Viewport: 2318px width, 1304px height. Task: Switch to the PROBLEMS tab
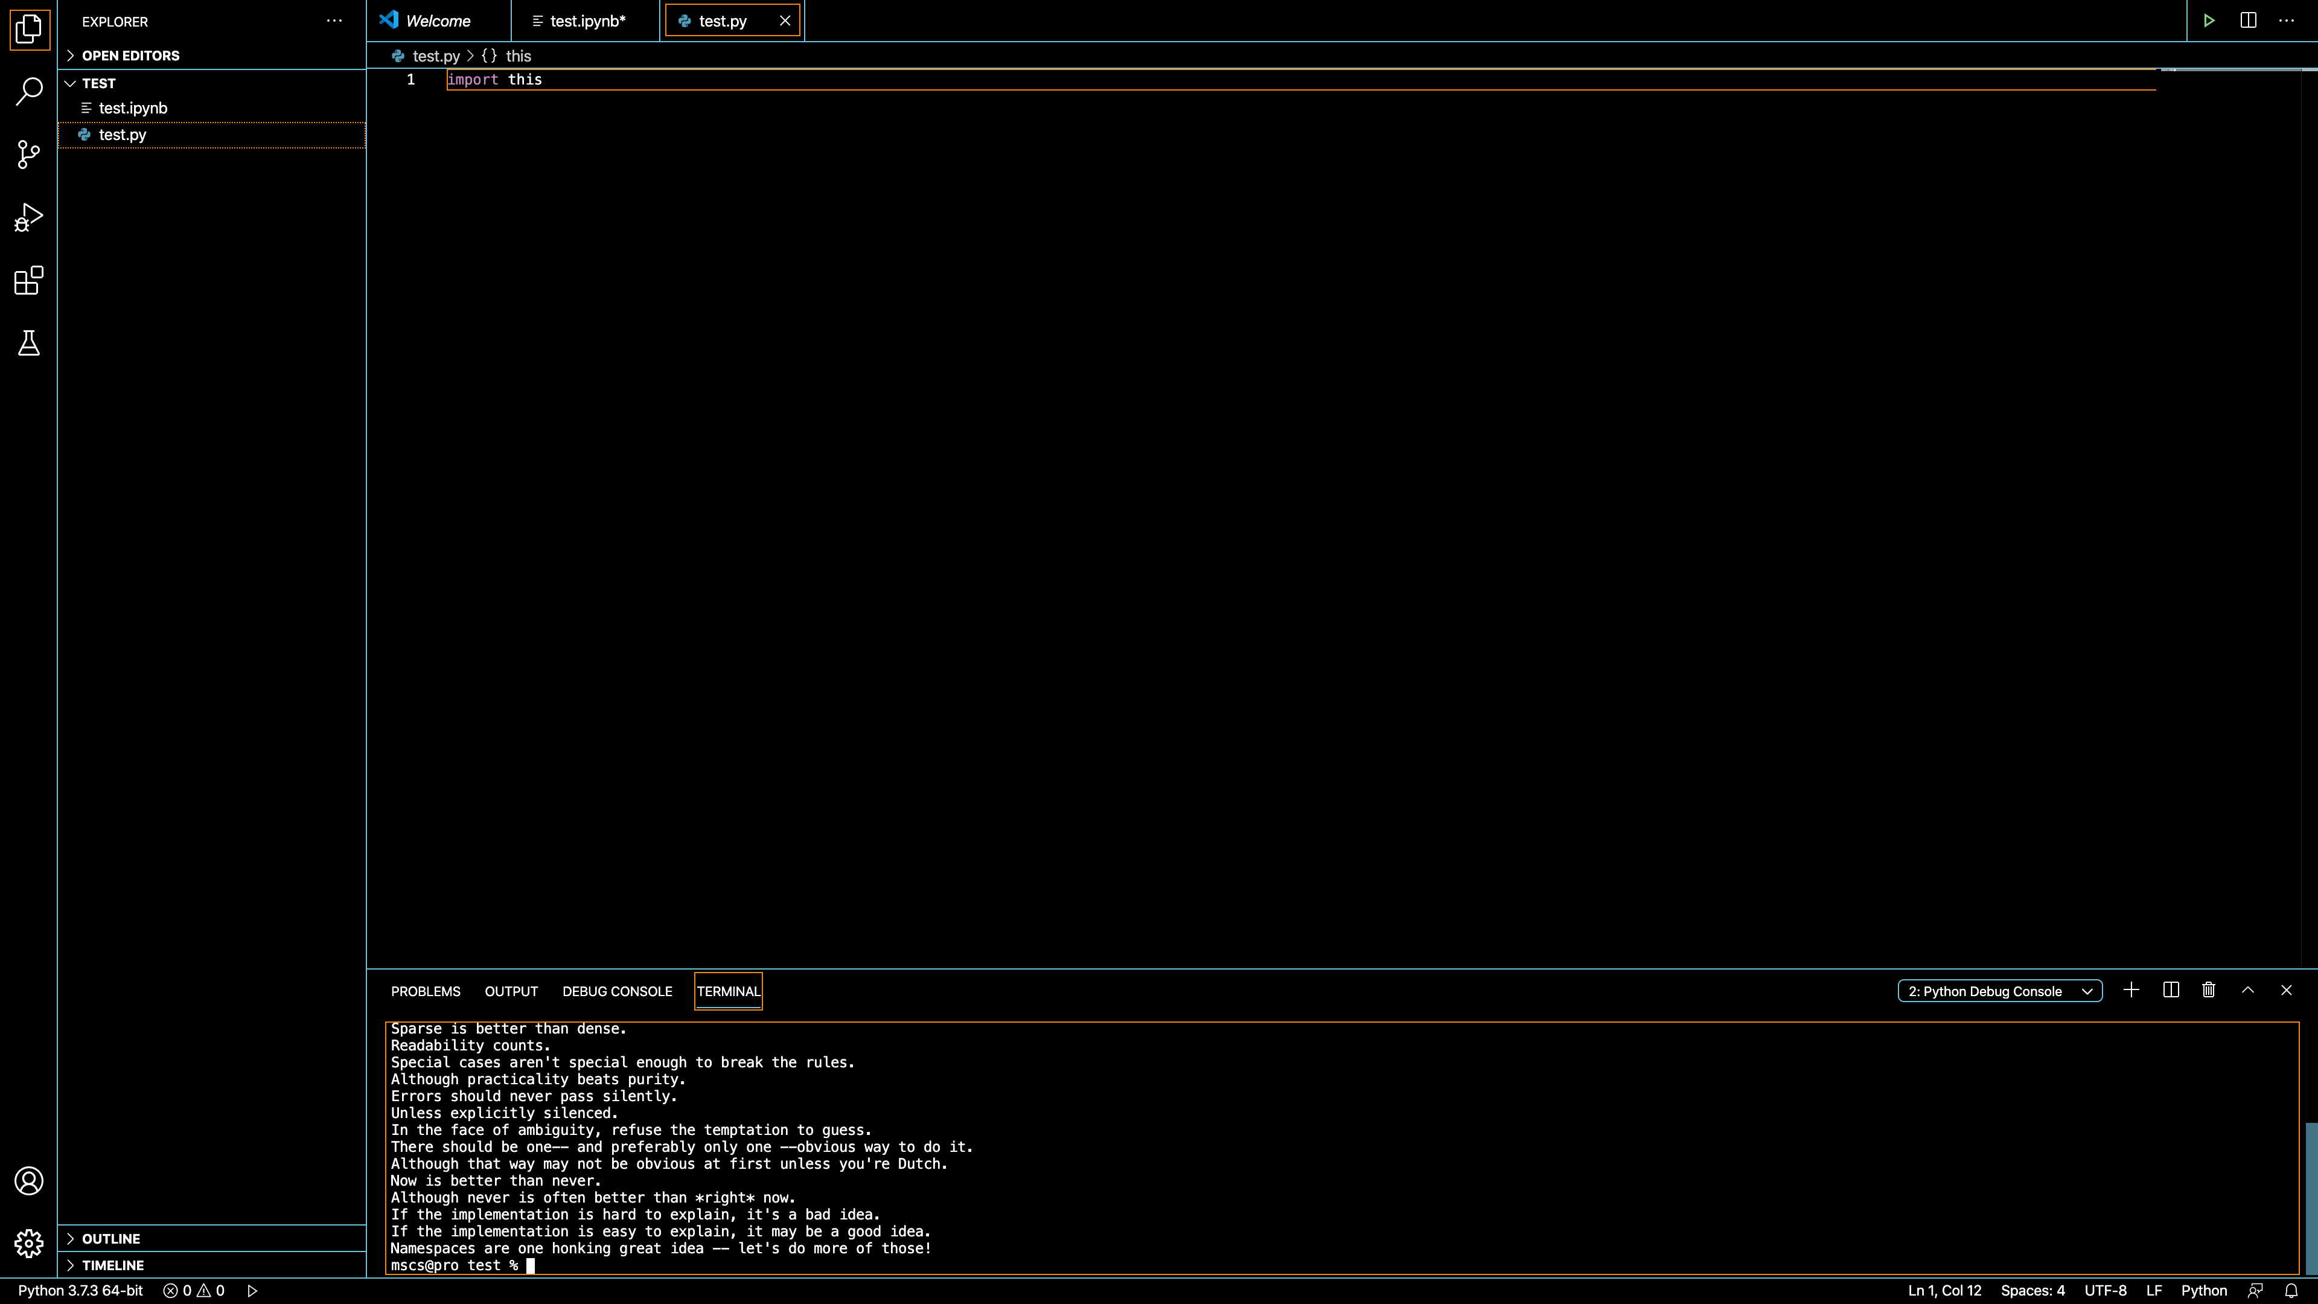point(425,991)
